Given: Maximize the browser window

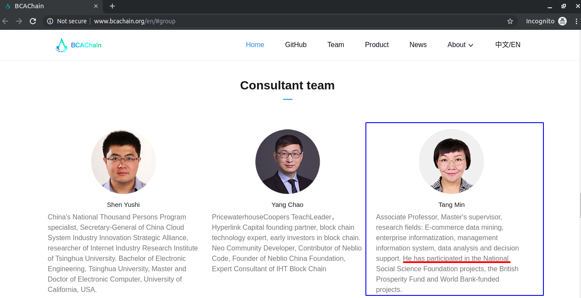Looking at the screenshot, I should (564, 6).
